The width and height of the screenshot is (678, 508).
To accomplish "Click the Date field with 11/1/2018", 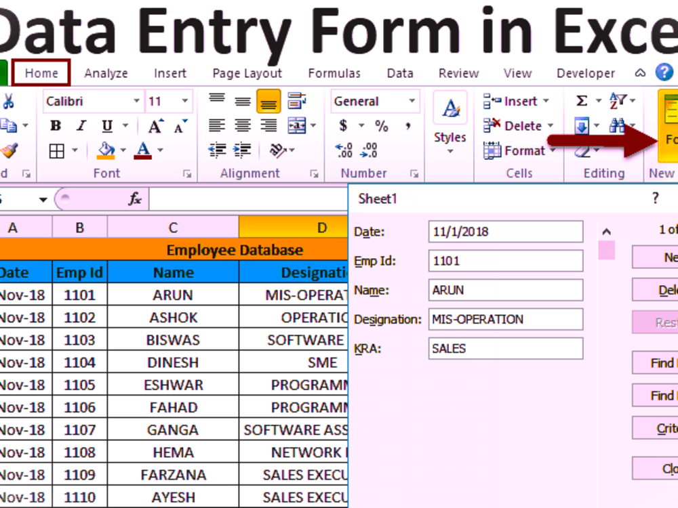I will pos(506,232).
